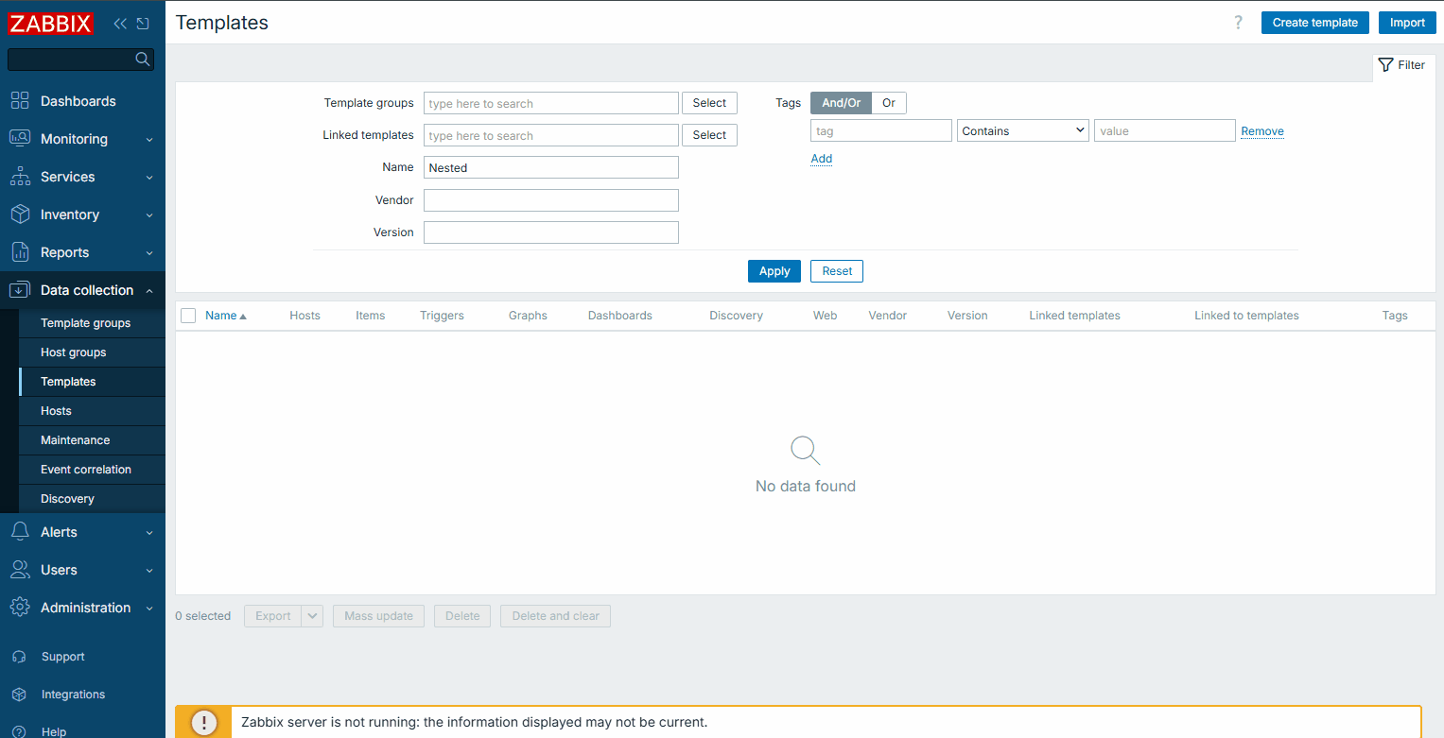1444x738 pixels.
Task: Collapse the sidebar with double-chevron icon
Action: click(120, 24)
